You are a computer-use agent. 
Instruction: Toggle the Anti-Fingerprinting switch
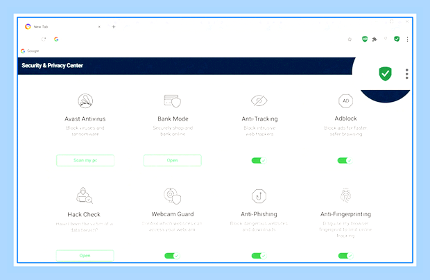pyautogui.click(x=345, y=256)
